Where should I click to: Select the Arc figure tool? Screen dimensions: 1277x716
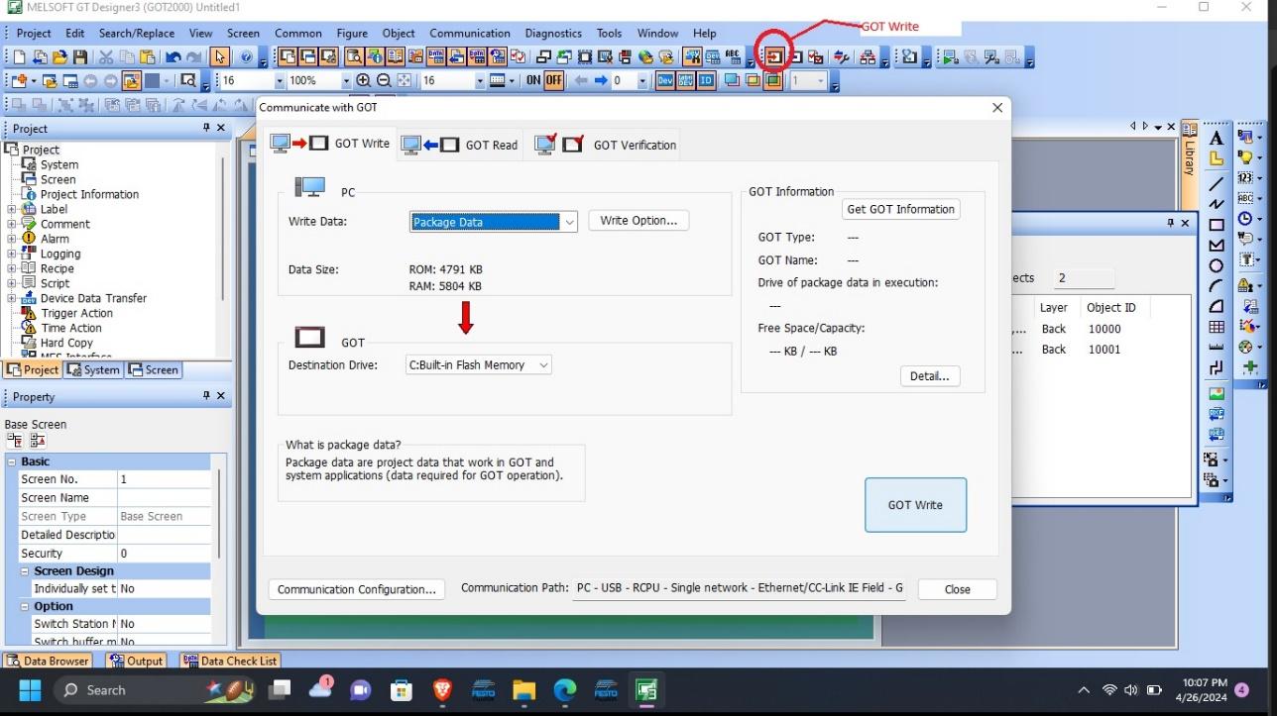pyautogui.click(x=1217, y=285)
